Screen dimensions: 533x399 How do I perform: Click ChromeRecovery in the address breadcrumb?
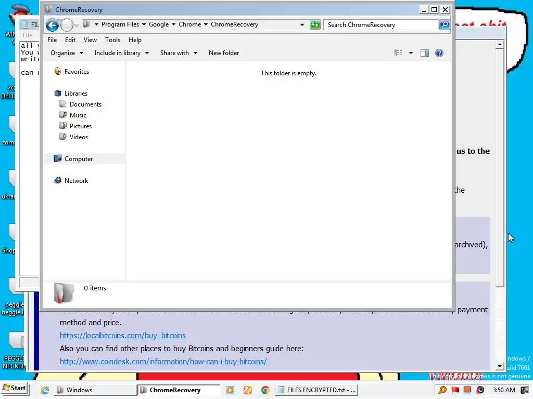point(235,24)
